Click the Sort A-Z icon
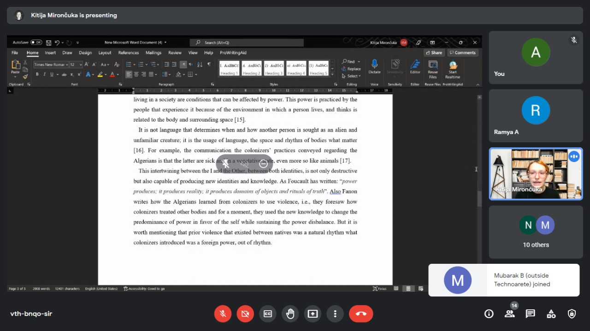This screenshot has width=590, height=331. click(200, 64)
